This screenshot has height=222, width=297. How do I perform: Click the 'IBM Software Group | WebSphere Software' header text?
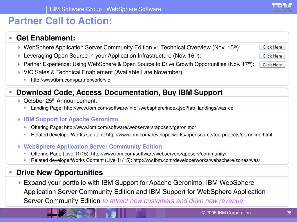pyautogui.click(x=105, y=9)
